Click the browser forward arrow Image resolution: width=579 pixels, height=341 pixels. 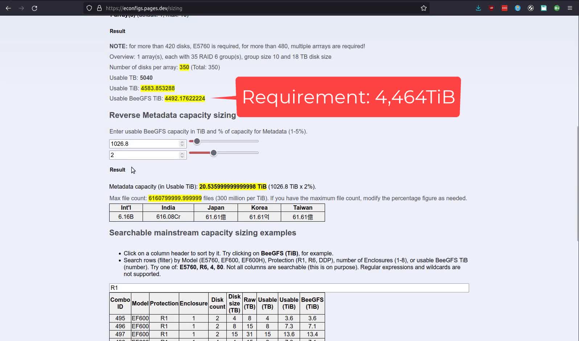pyautogui.click(x=21, y=8)
